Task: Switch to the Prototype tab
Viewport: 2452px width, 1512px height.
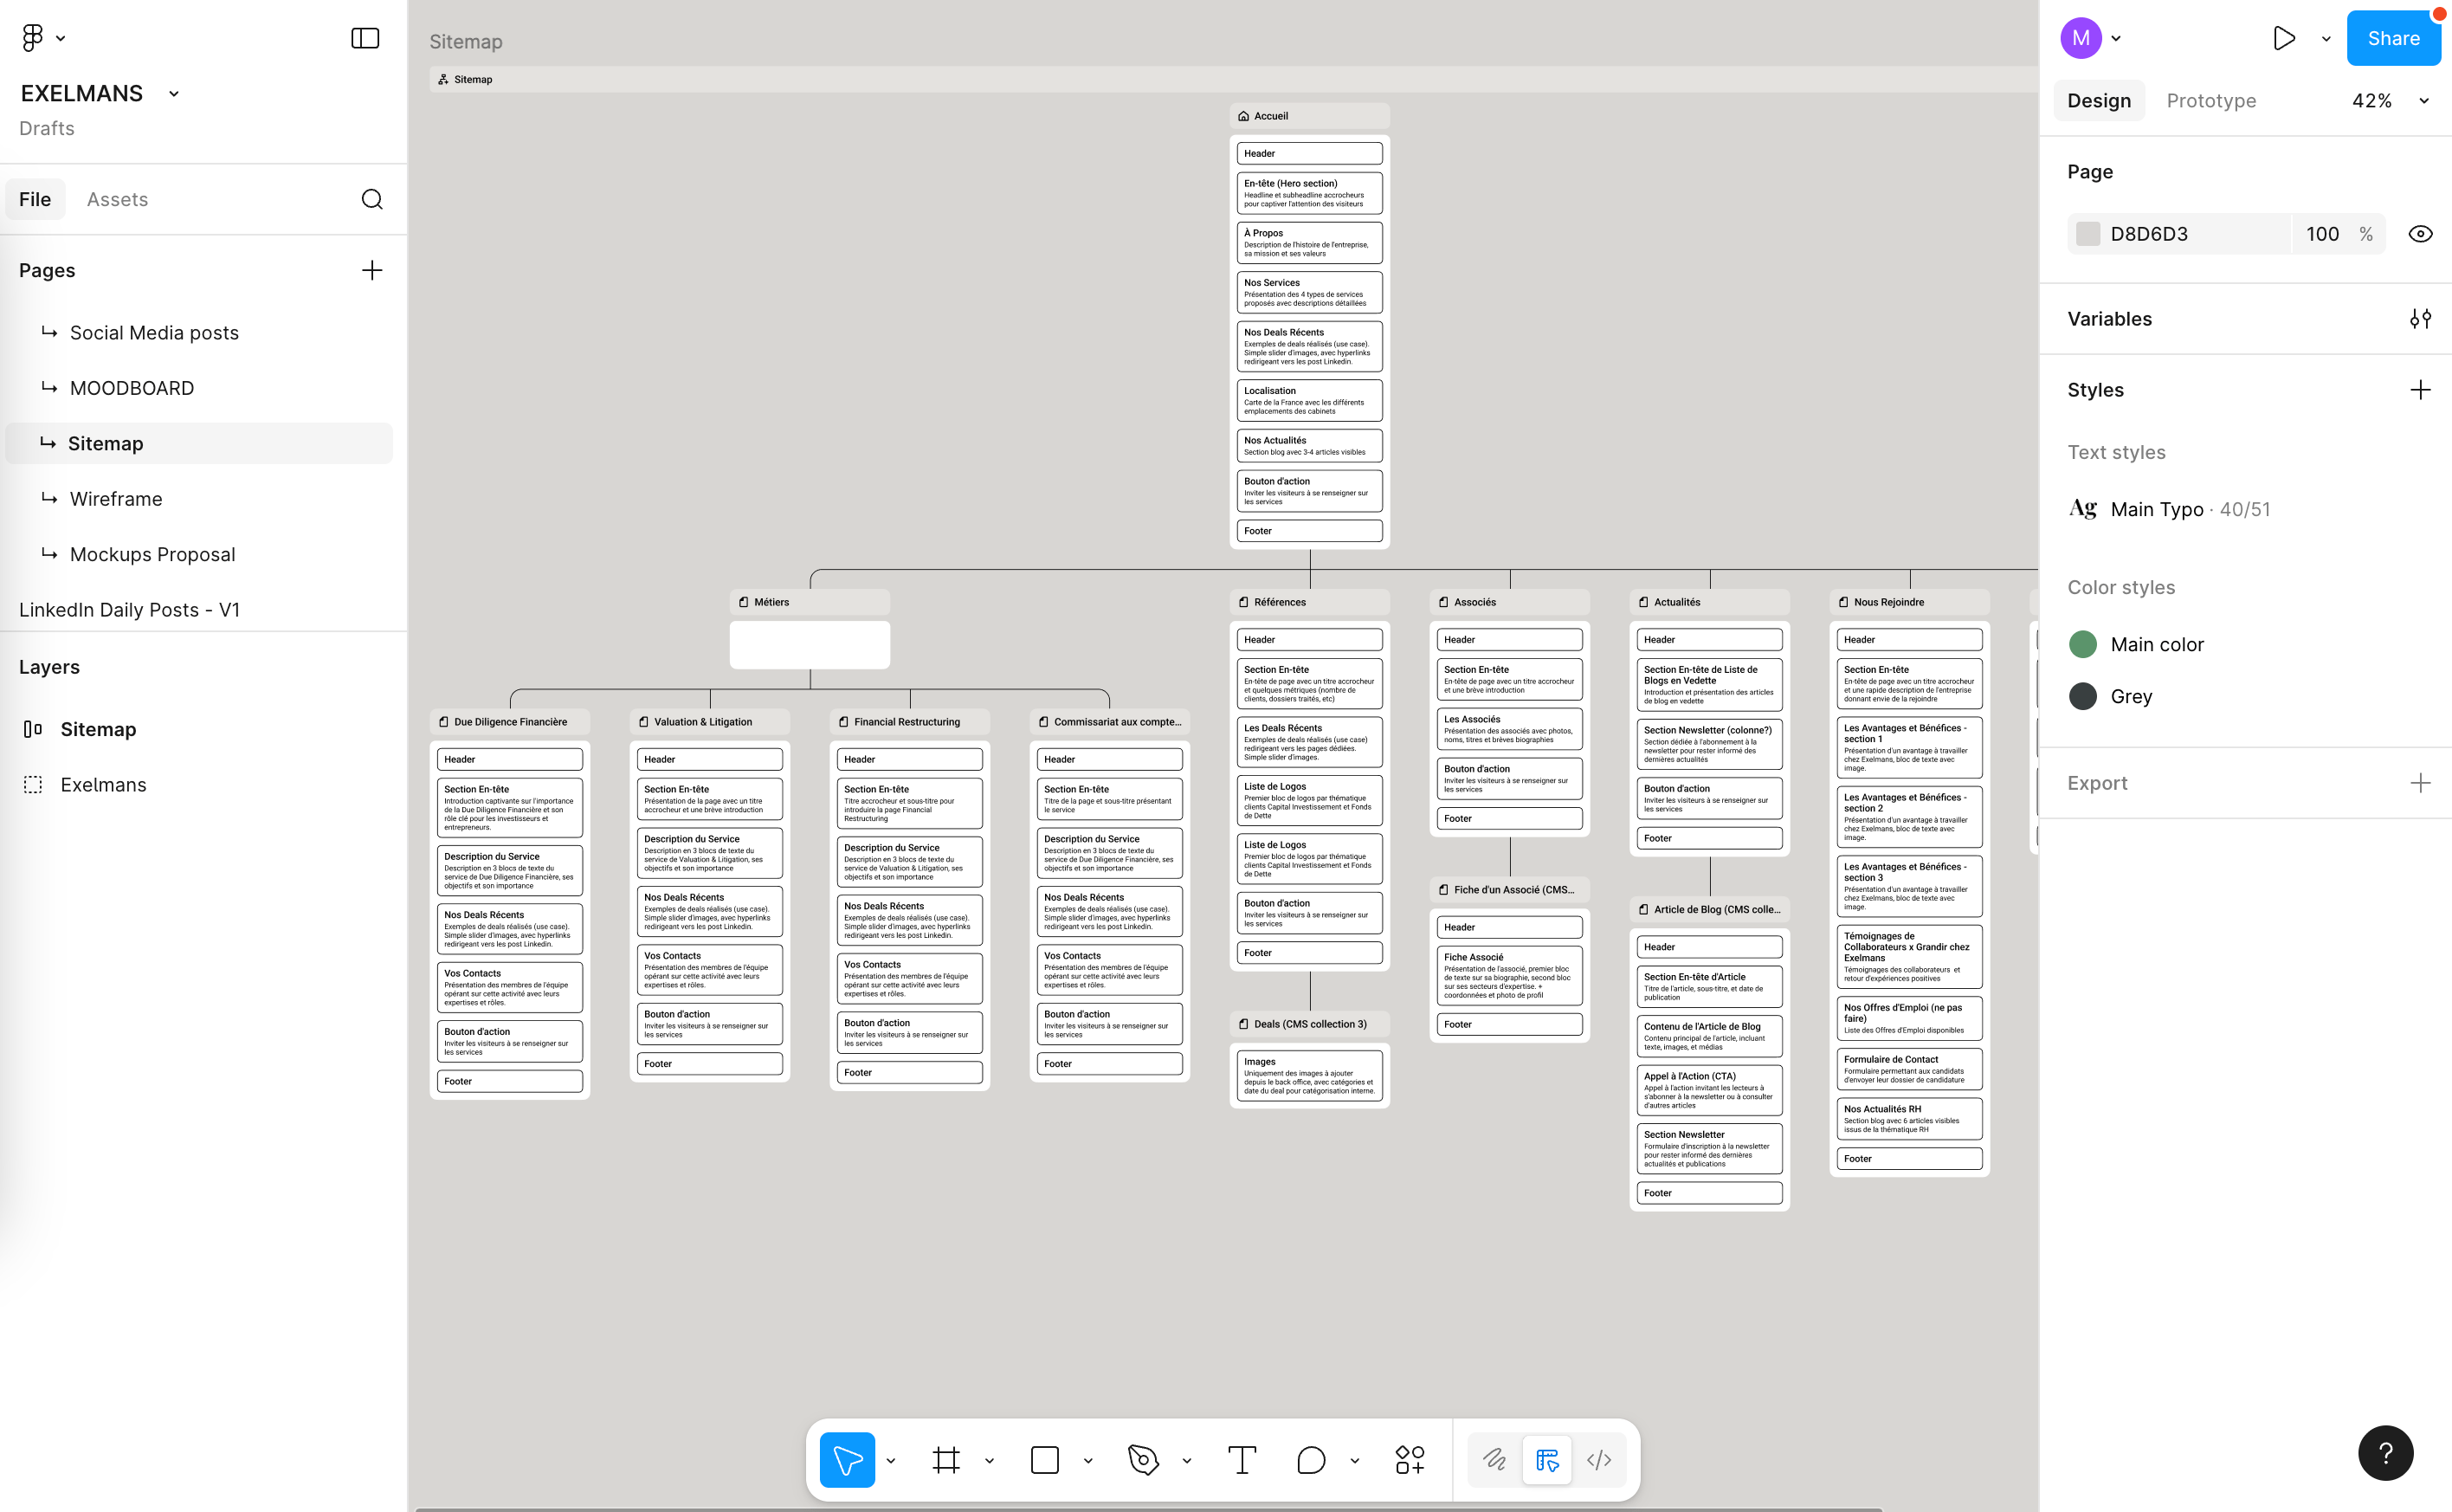Action: pos(2210,101)
